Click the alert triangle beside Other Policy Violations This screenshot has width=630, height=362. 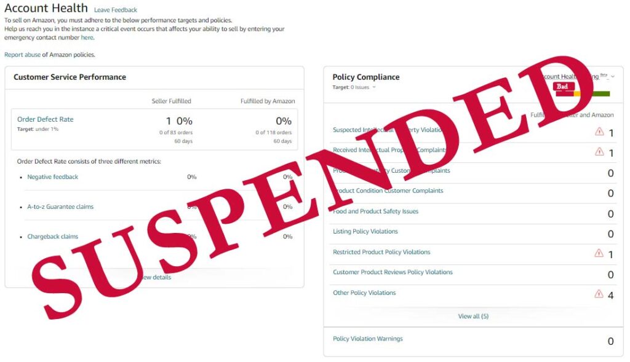[x=599, y=294]
